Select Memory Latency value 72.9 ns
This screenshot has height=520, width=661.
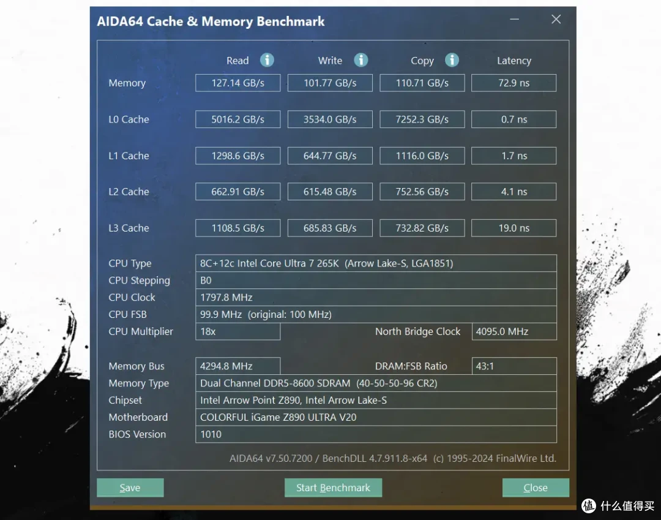514,83
